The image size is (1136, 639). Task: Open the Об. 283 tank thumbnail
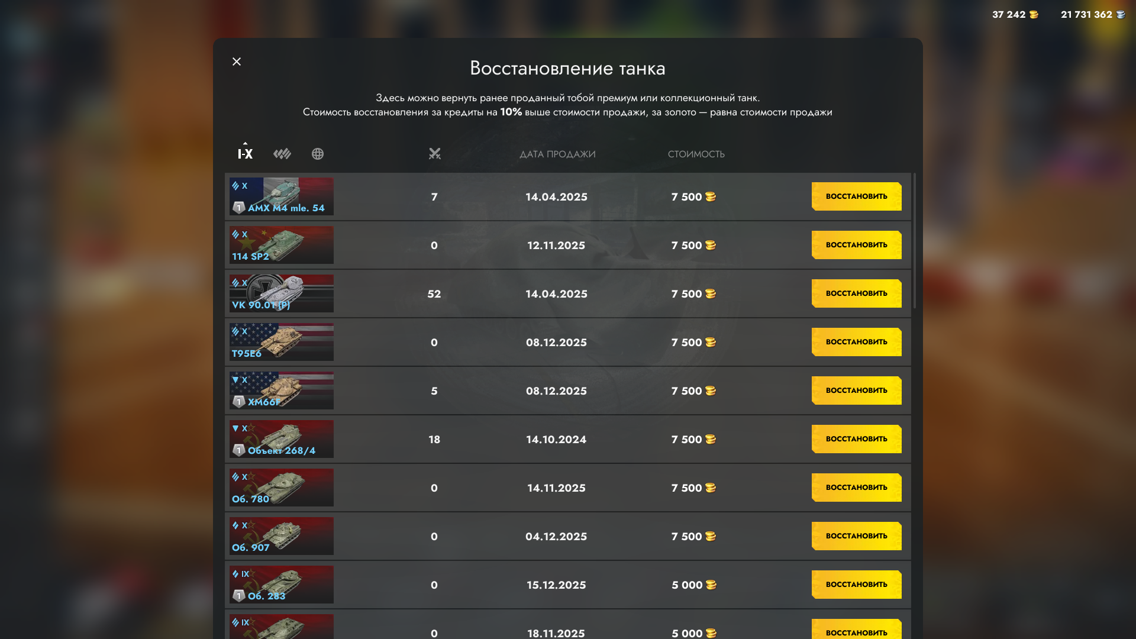(x=282, y=585)
